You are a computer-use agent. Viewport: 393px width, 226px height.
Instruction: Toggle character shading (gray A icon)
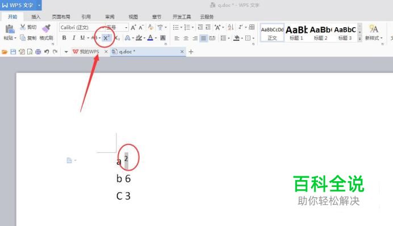(x=163, y=38)
